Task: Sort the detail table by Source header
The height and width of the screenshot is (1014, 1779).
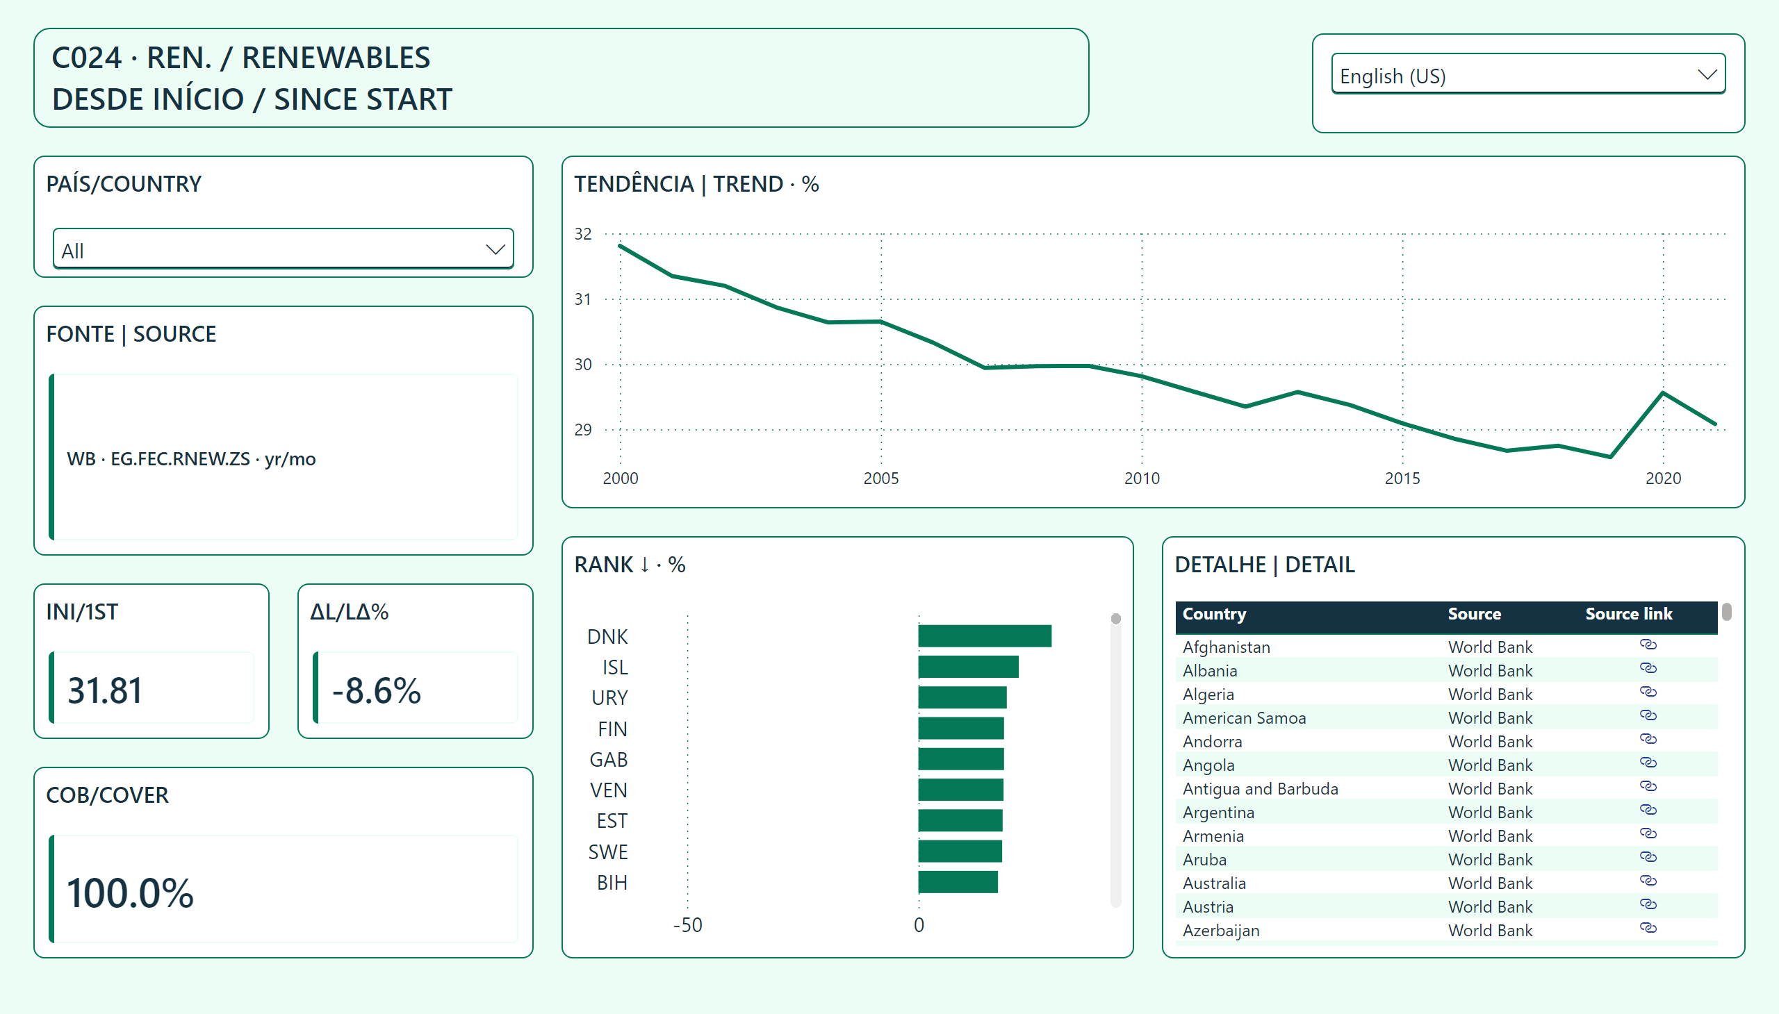Action: [x=1474, y=614]
